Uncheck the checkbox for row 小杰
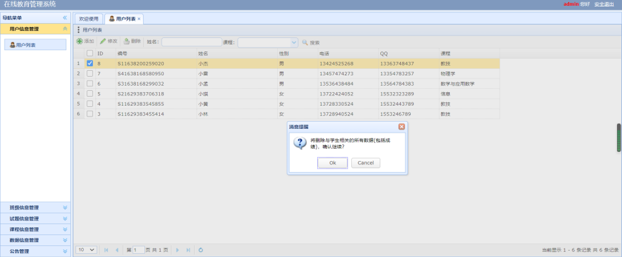The image size is (622, 257). click(x=90, y=63)
